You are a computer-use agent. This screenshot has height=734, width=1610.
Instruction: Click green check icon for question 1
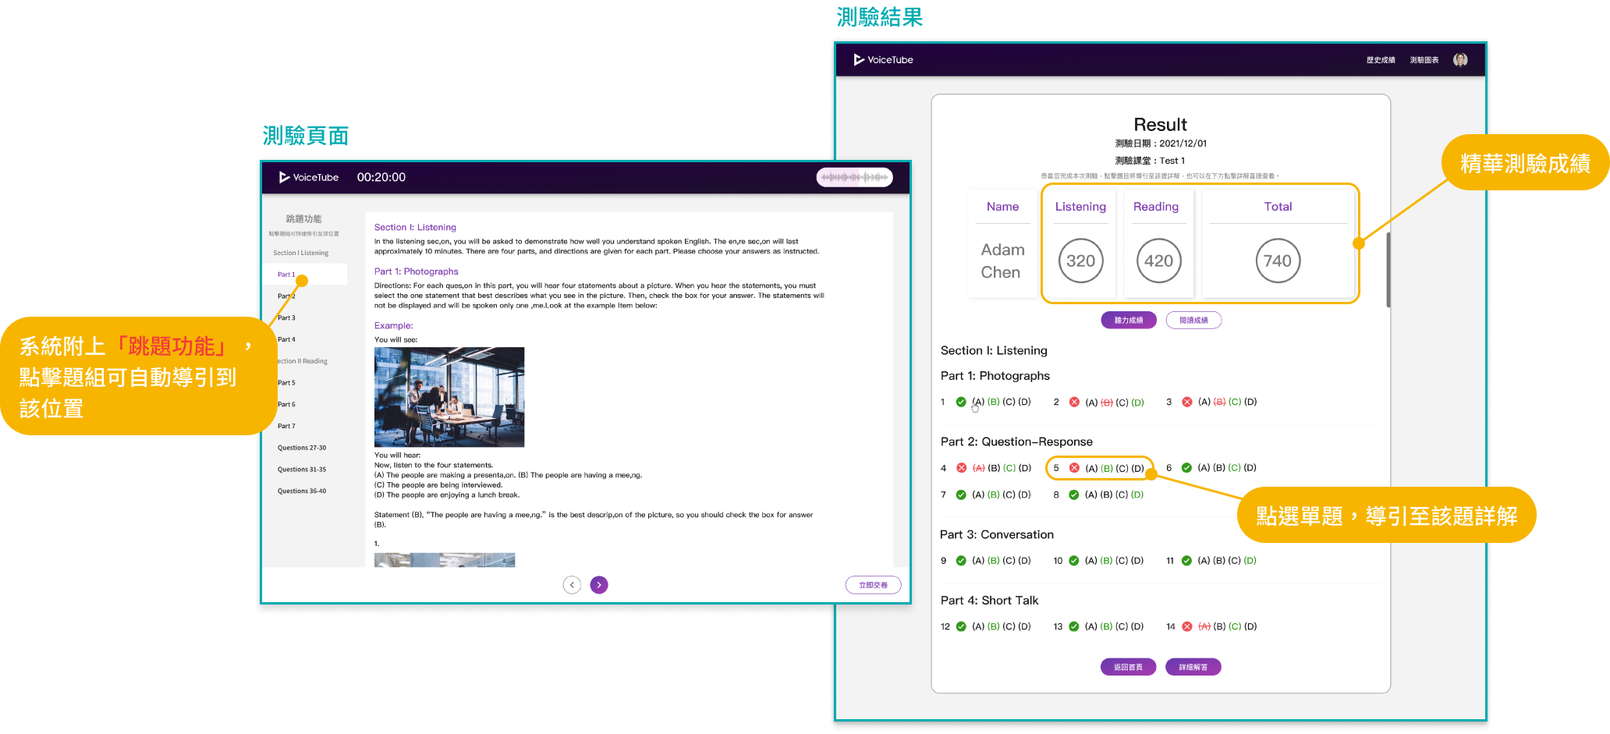(x=961, y=402)
